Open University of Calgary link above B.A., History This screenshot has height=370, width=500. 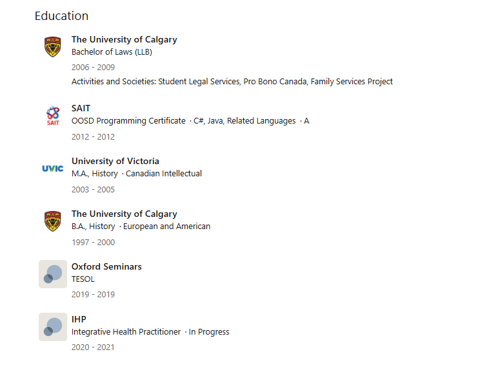click(x=124, y=214)
